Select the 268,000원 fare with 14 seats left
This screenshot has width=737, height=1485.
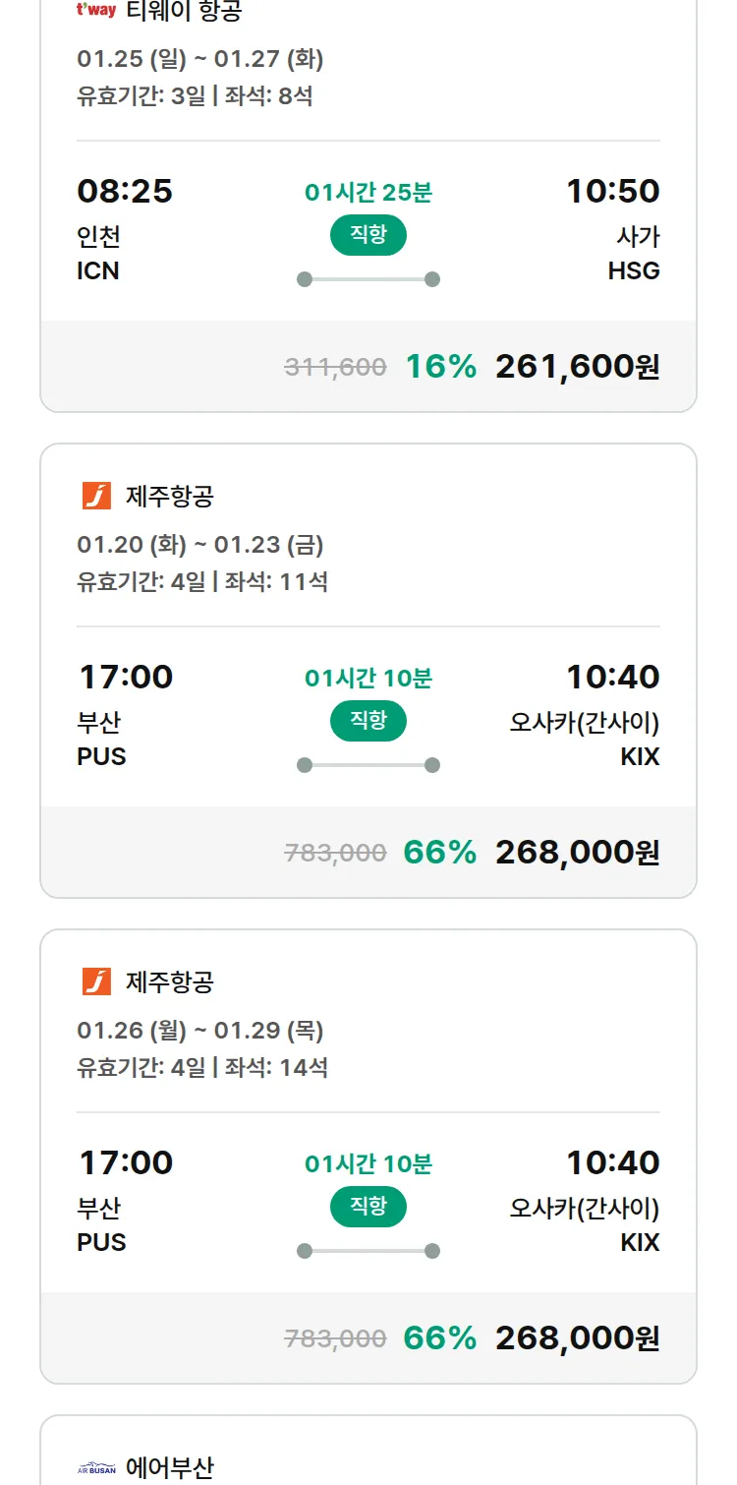577,1338
